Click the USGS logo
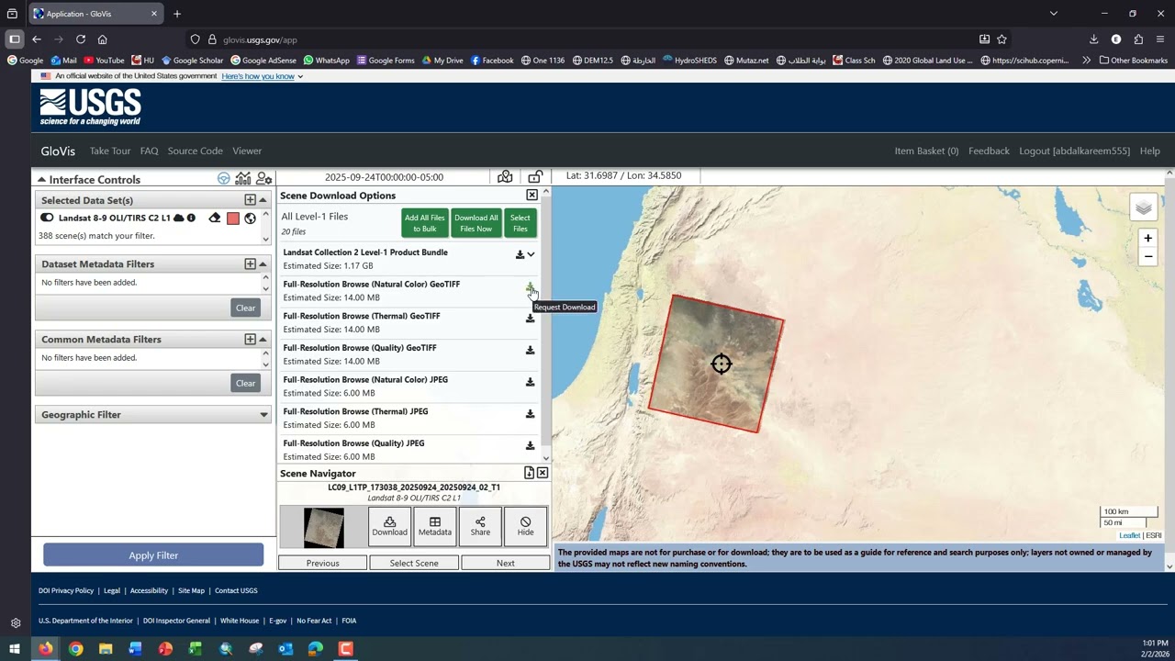Image resolution: width=1175 pixels, height=661 pixels. [90, 107]
